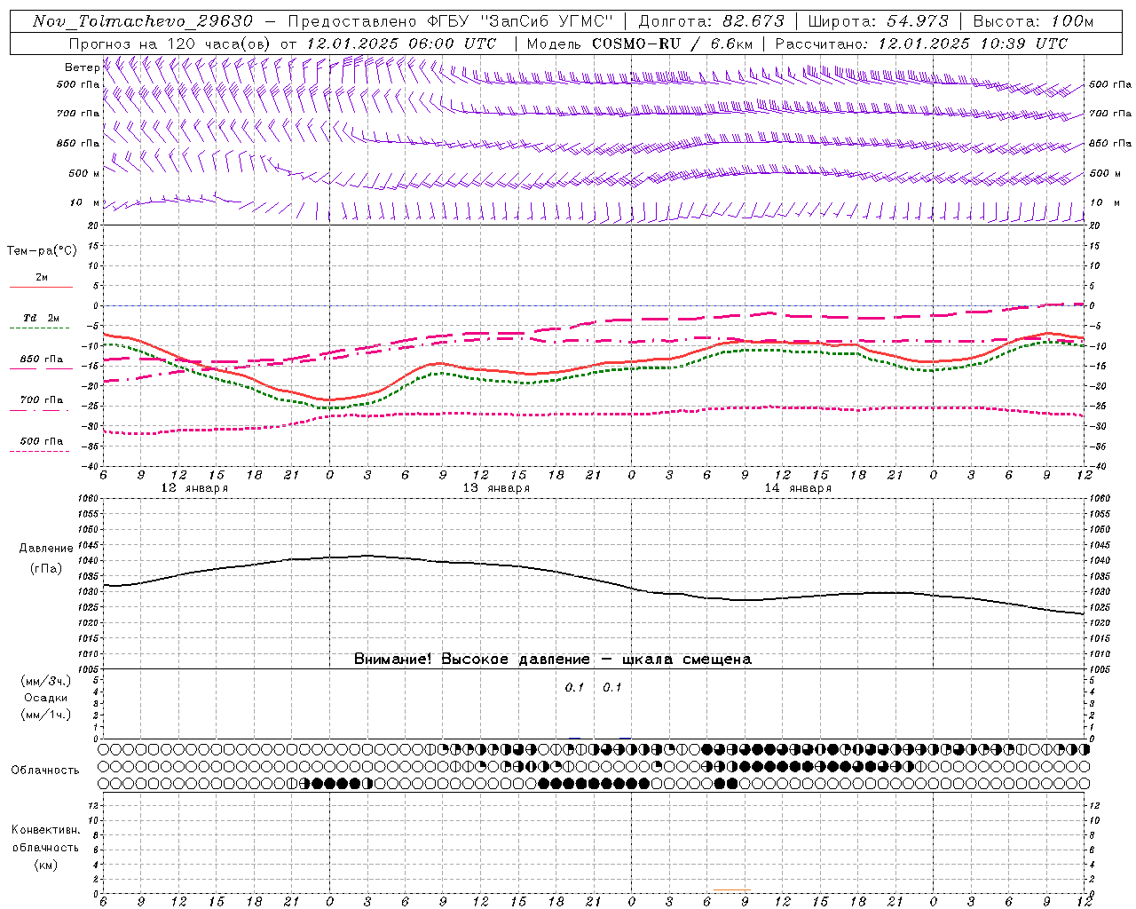Click the longitude value Долгота: 82.673
Viewport: 1136px width, 909px height.
point(712,21)
